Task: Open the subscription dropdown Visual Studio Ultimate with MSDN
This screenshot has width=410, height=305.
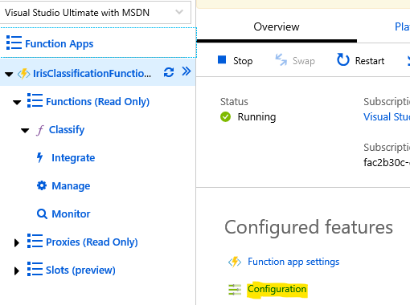Action: coord(95,12)
